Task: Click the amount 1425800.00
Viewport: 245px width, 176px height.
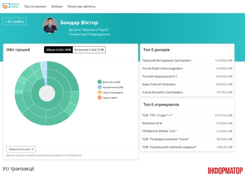Action: click(x=223, y=61)
